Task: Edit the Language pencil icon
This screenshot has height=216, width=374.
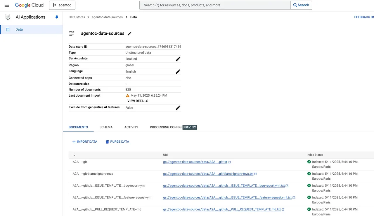Action: click(x=178, y=72)
